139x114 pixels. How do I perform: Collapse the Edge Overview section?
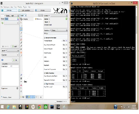click(45, 84)
